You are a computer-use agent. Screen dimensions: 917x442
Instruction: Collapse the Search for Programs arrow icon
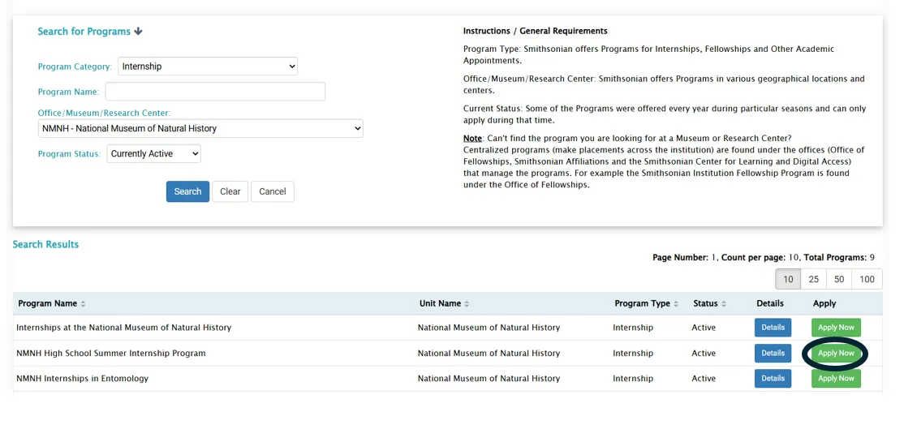click(x=138, y=32)
